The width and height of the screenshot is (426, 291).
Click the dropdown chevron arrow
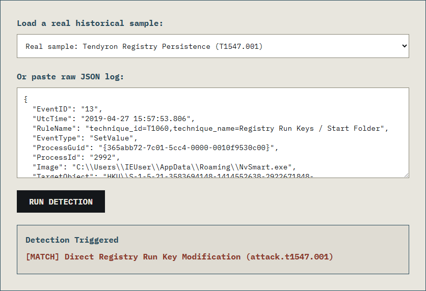(x=404, y=46)
